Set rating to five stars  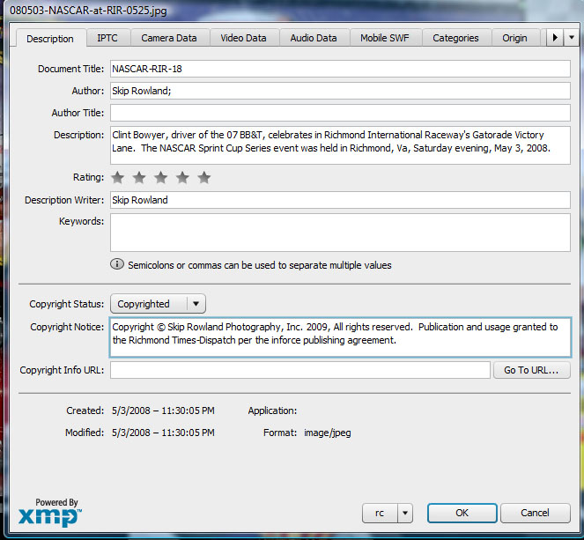point(204,178)
